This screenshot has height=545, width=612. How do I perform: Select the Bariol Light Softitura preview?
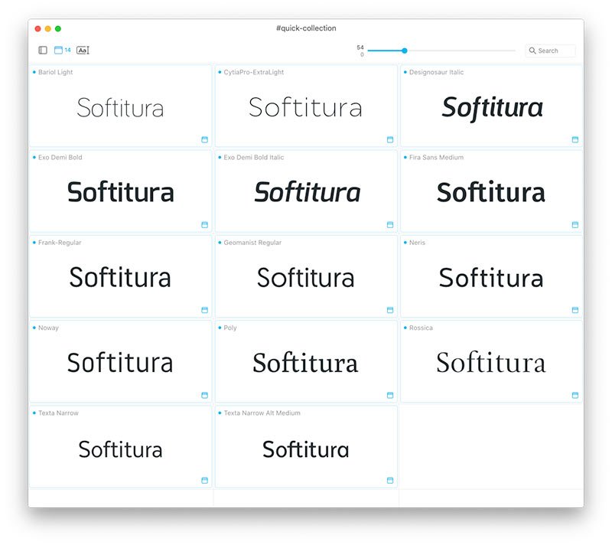click(120, 108)
